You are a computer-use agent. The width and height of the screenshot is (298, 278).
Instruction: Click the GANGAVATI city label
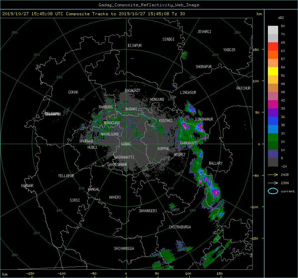pos(189,143)
